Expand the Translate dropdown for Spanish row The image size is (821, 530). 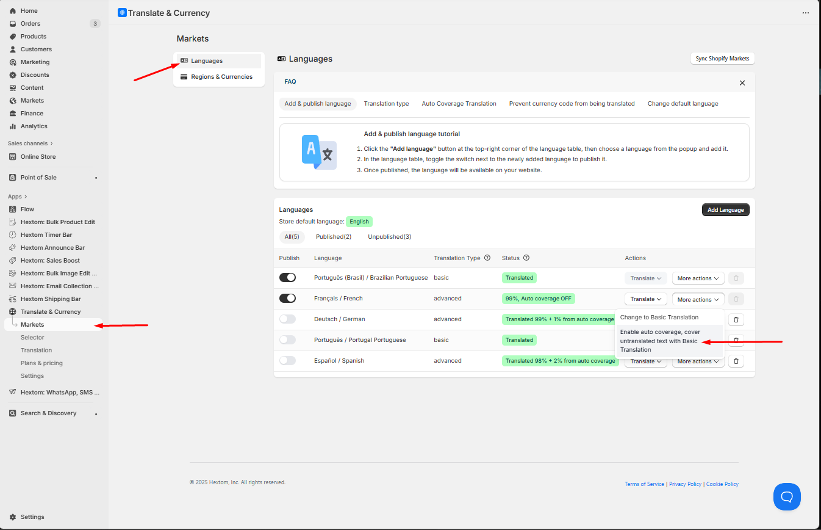point(645,361)
